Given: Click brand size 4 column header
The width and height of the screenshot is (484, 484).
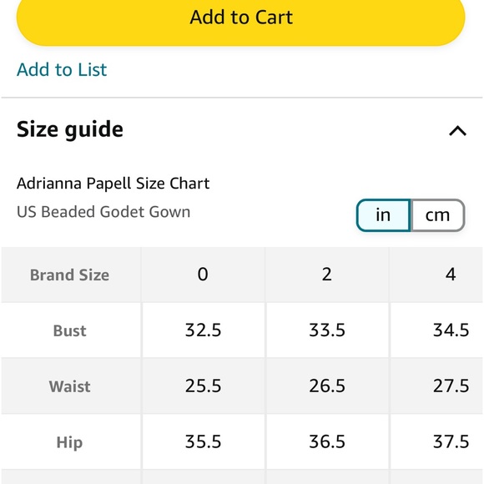Looking at the screenshot, I should coord(436,275).
